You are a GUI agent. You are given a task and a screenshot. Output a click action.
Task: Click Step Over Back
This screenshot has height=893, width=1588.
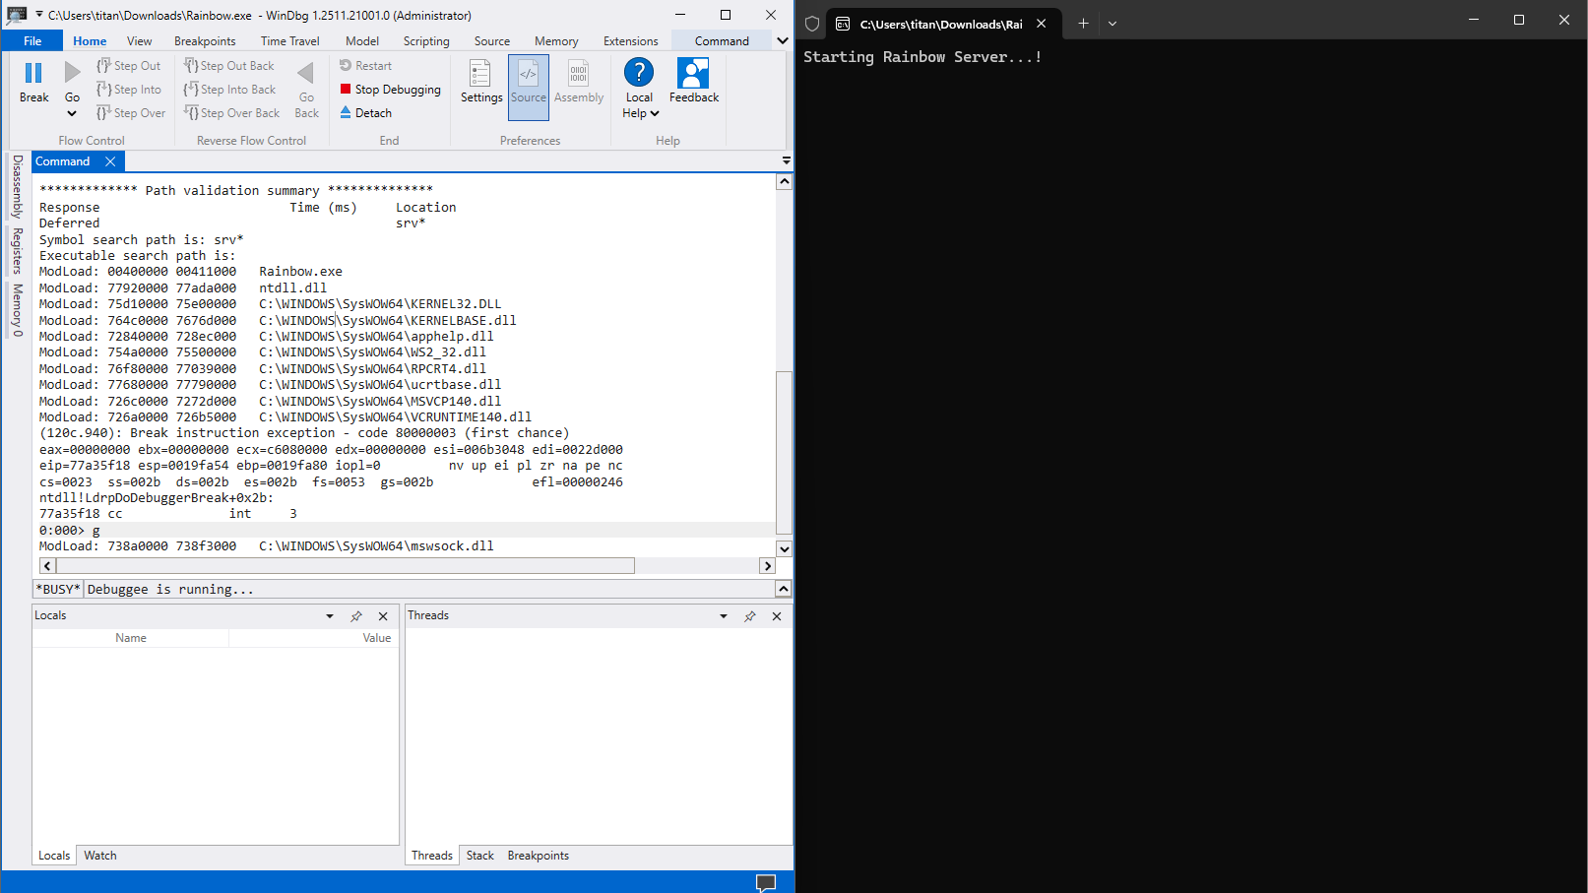232,113
